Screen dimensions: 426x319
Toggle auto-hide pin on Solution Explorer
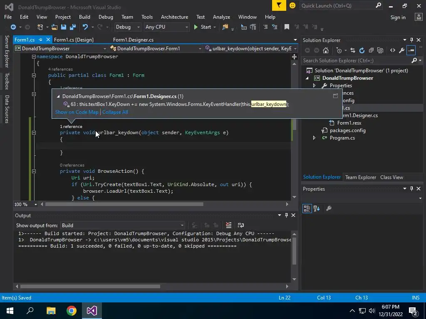tap(411, 40)
